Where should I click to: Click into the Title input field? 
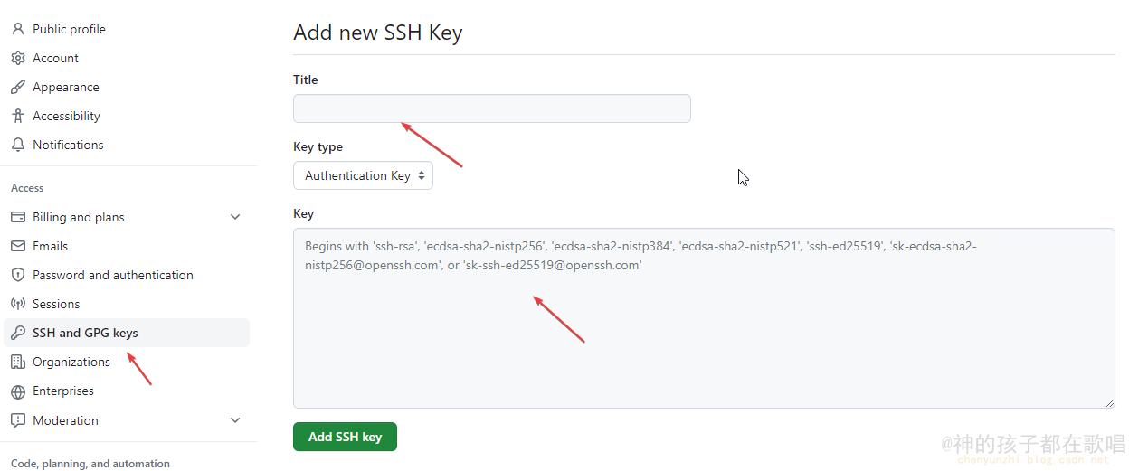(491, 108)
